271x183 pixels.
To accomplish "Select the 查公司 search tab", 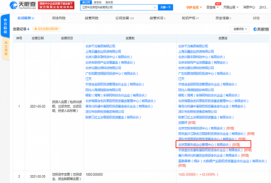I will point(86,2).
